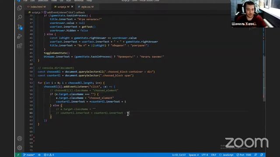Viewport: 280px width, 157px height.
Task: Click the master* branch in status bar
Action: (29, 155)
